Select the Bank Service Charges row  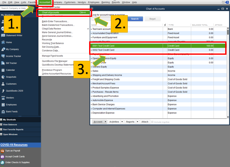(x=158, y=104)
